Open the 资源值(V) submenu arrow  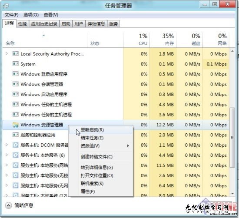[x=128, y=146]
